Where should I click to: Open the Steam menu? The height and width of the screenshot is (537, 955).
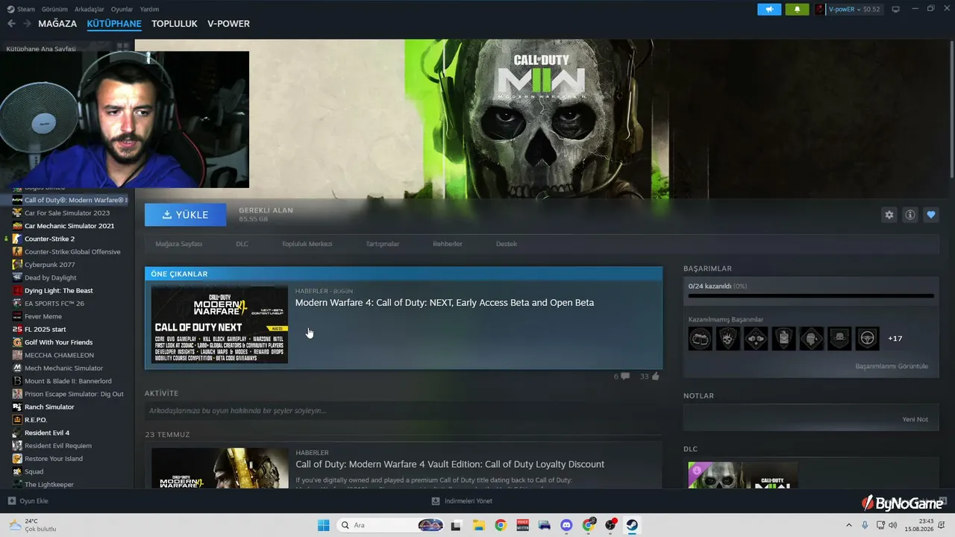(x=26, y=9)
